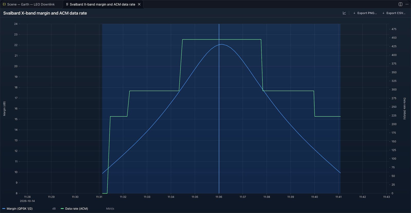Click the "Data rate (Mbit/s)" right axis title
Screen dimensions: 411x213
pyautogui.click(x=405, y=109)
